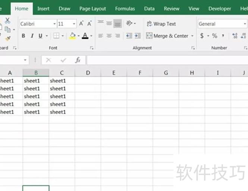
Task: Open the Formulas tab
Action: [125, 9]
